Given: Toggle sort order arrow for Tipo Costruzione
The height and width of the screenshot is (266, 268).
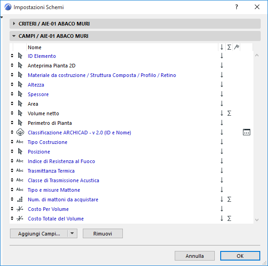Looking at the screenshot, I should point(222,142).
